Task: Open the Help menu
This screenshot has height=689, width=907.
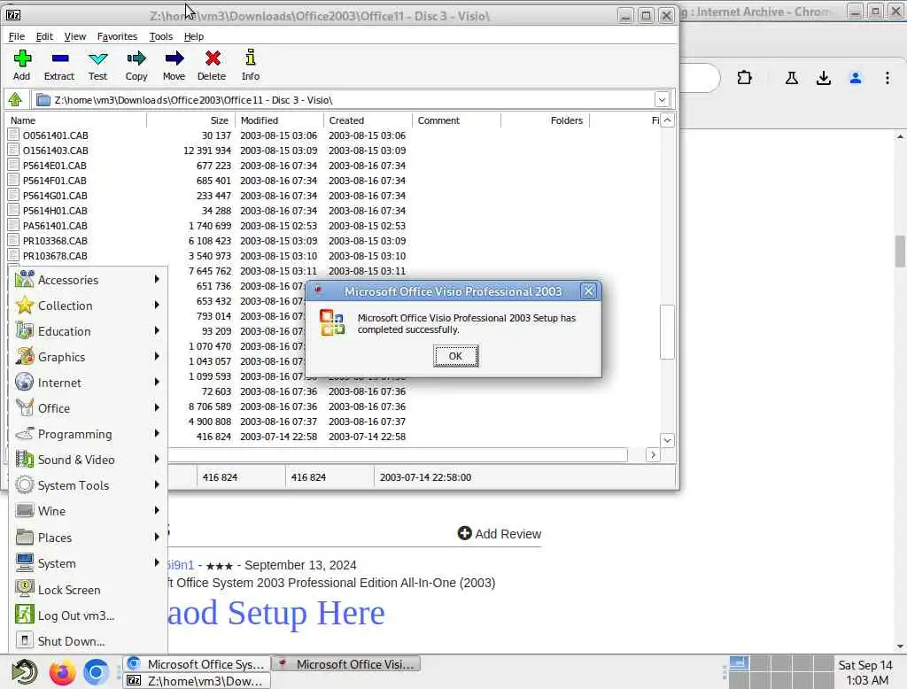Action: coord(194,36)
